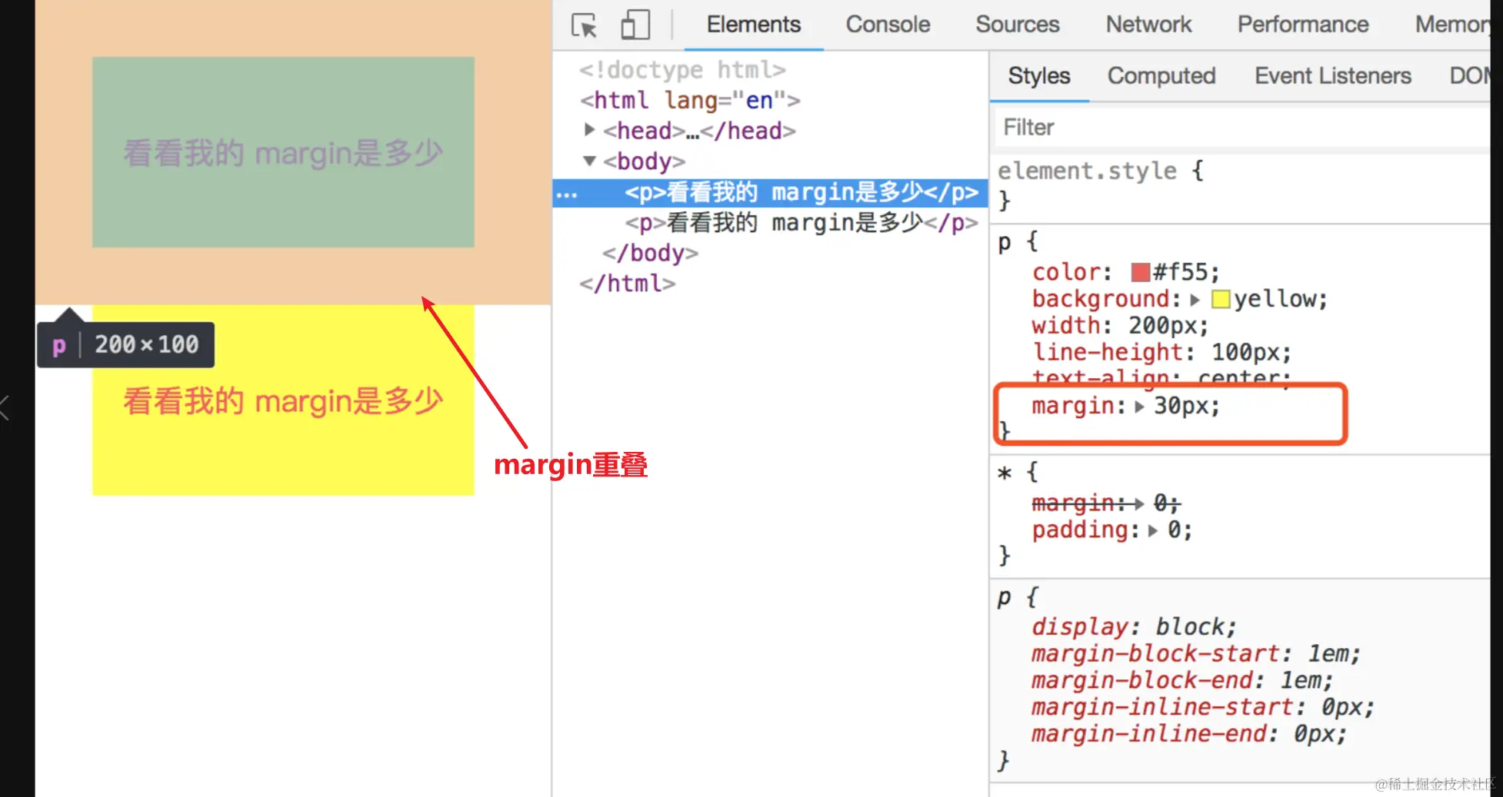This screenshot has width=1503, height=797.
Task: Click the universal * selector
Action: tap(1005, 473)
